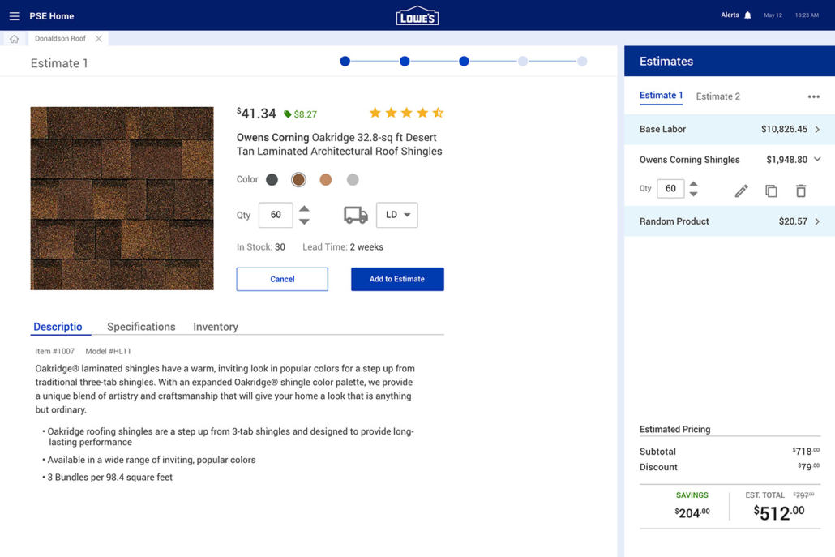Click the estimate panel quantity field
This screenshot has width=835, height=557.
coord(670,189)
